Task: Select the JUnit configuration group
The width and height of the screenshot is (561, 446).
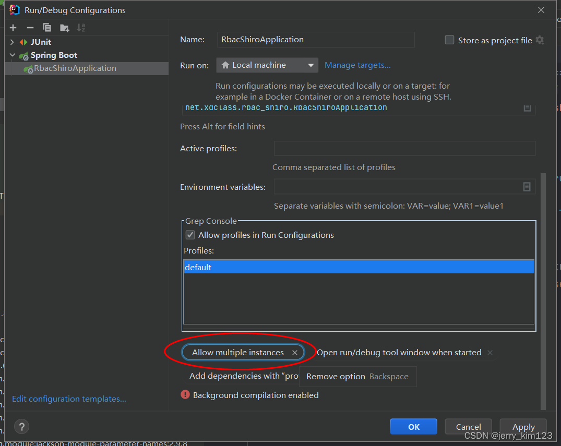Action: [41, 42]
